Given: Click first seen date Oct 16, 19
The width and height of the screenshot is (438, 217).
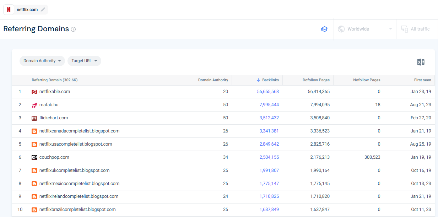Looking at the screenshot, I should (421, 170).
